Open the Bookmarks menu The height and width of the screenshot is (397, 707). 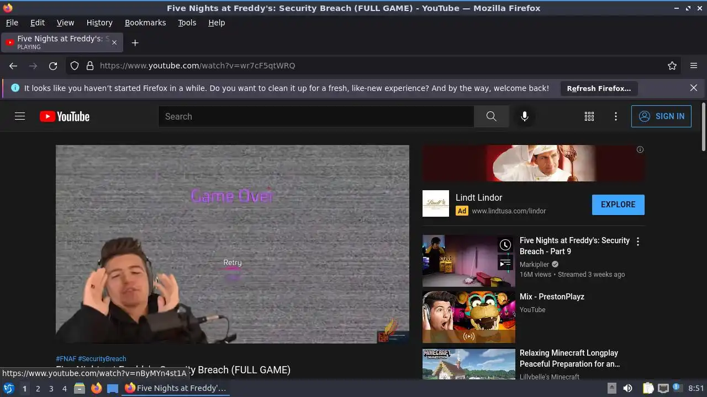pyautogui.click(x=145, y=23)
